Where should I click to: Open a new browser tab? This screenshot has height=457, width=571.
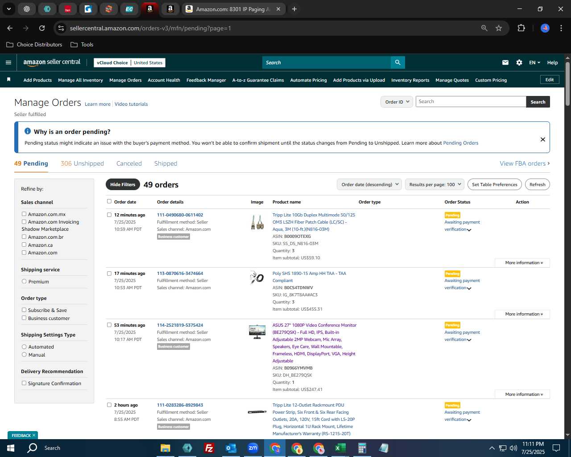pos(294,9)
